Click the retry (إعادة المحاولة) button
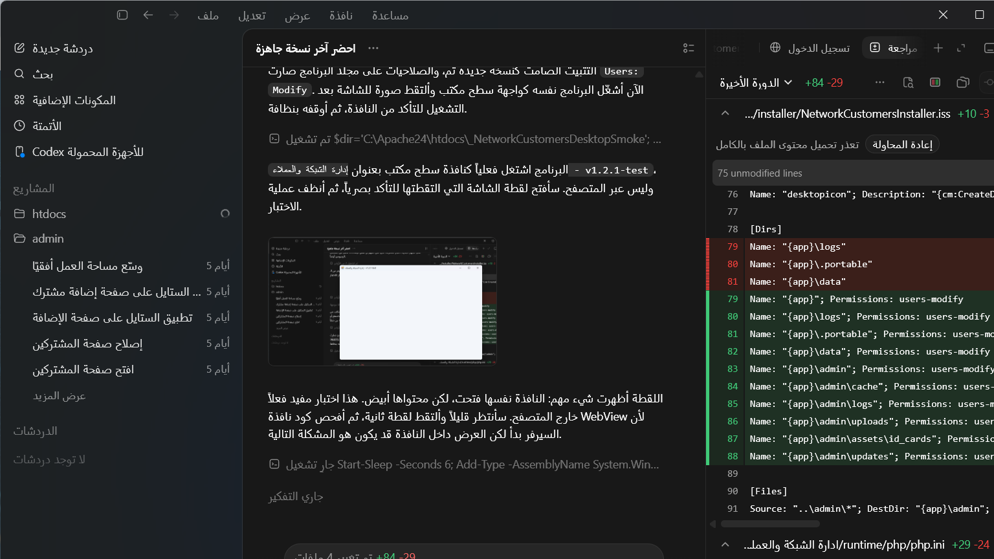994x559 pixels. (x=902, y=145)
